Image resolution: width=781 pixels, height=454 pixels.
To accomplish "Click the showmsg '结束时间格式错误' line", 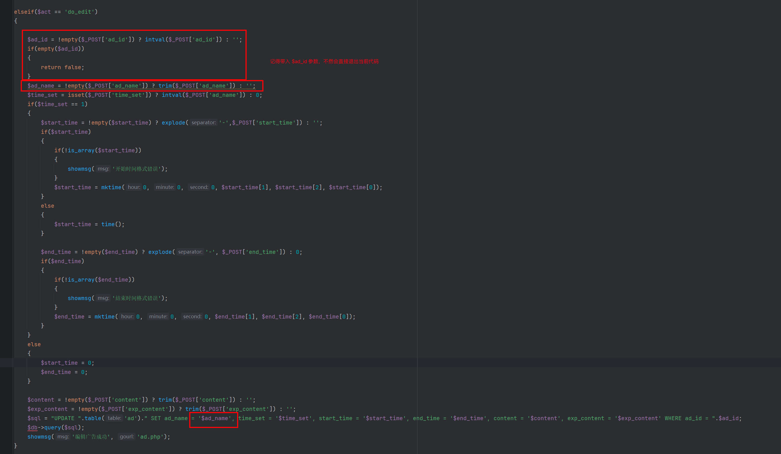I will click(118, 298).
